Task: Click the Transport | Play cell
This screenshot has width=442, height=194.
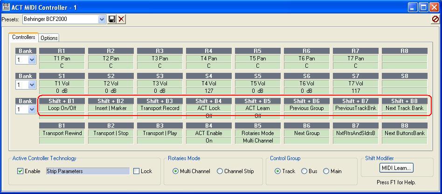Action: point(160,133)
